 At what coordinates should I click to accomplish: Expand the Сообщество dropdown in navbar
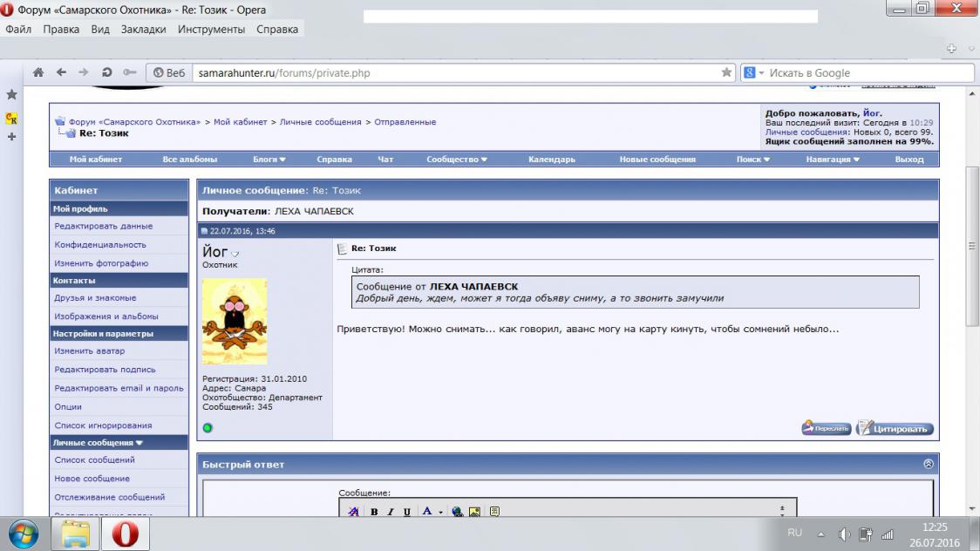457,160
